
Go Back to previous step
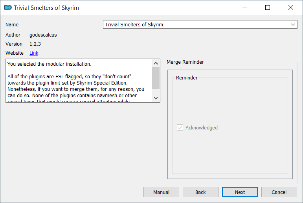200,192
